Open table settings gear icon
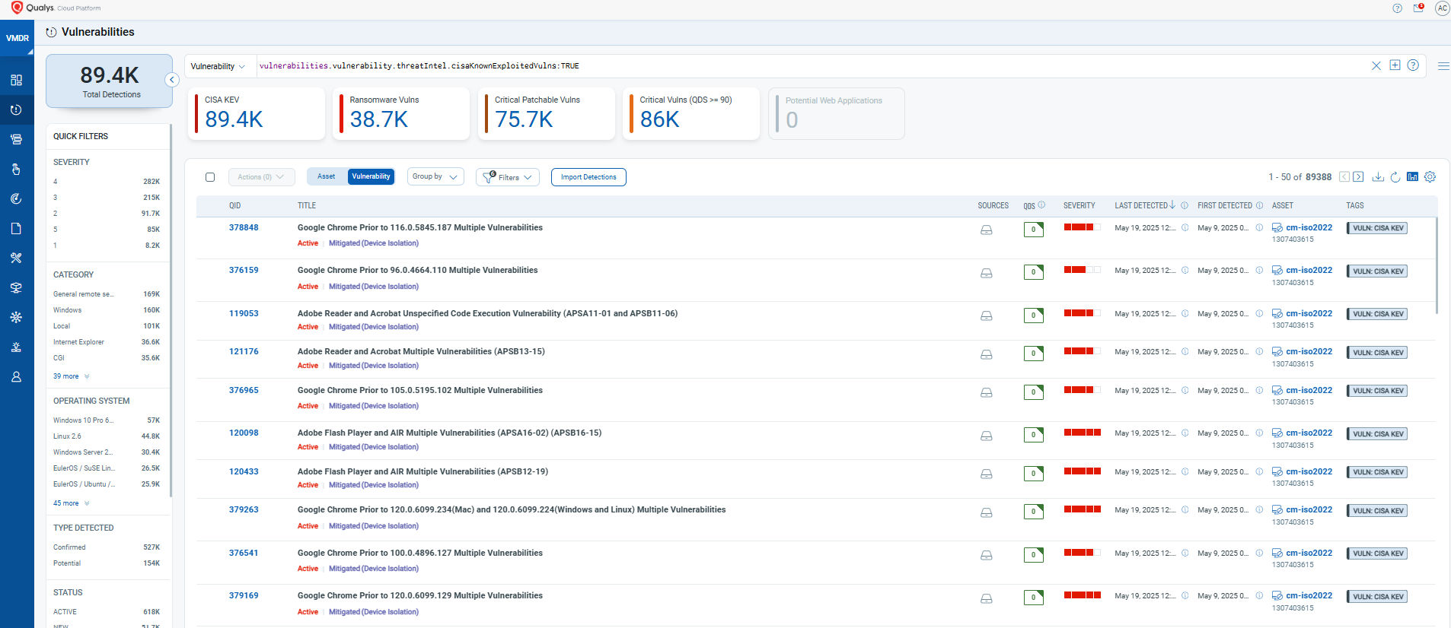Viewport: 1451px width, 628px height. point(1430,176)
